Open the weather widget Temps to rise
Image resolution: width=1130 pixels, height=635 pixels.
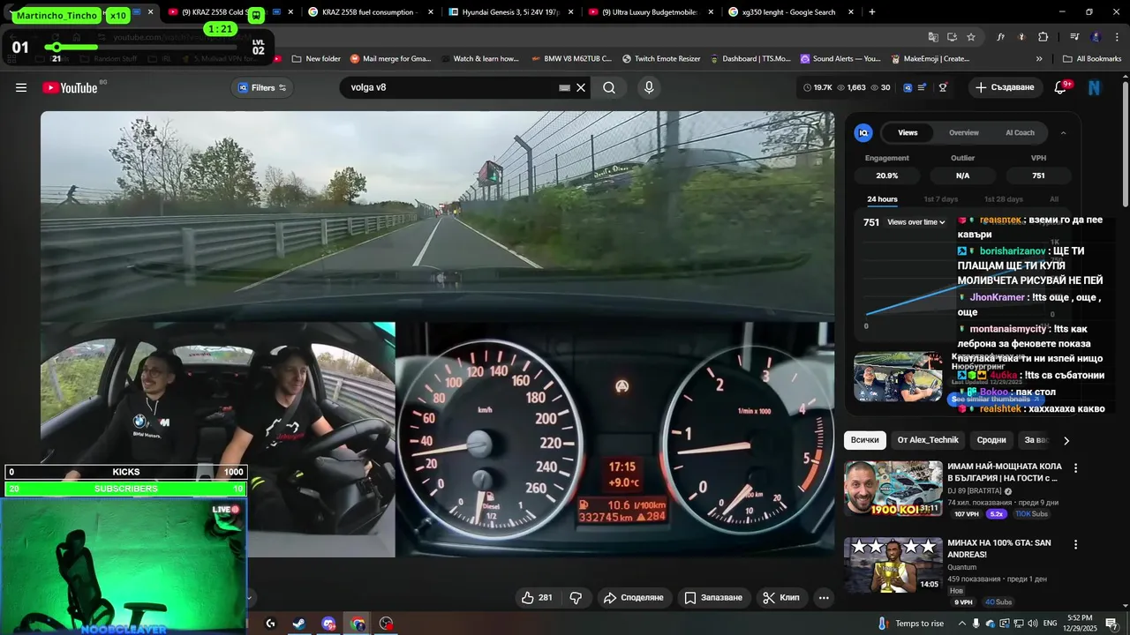tap(910, 624)
